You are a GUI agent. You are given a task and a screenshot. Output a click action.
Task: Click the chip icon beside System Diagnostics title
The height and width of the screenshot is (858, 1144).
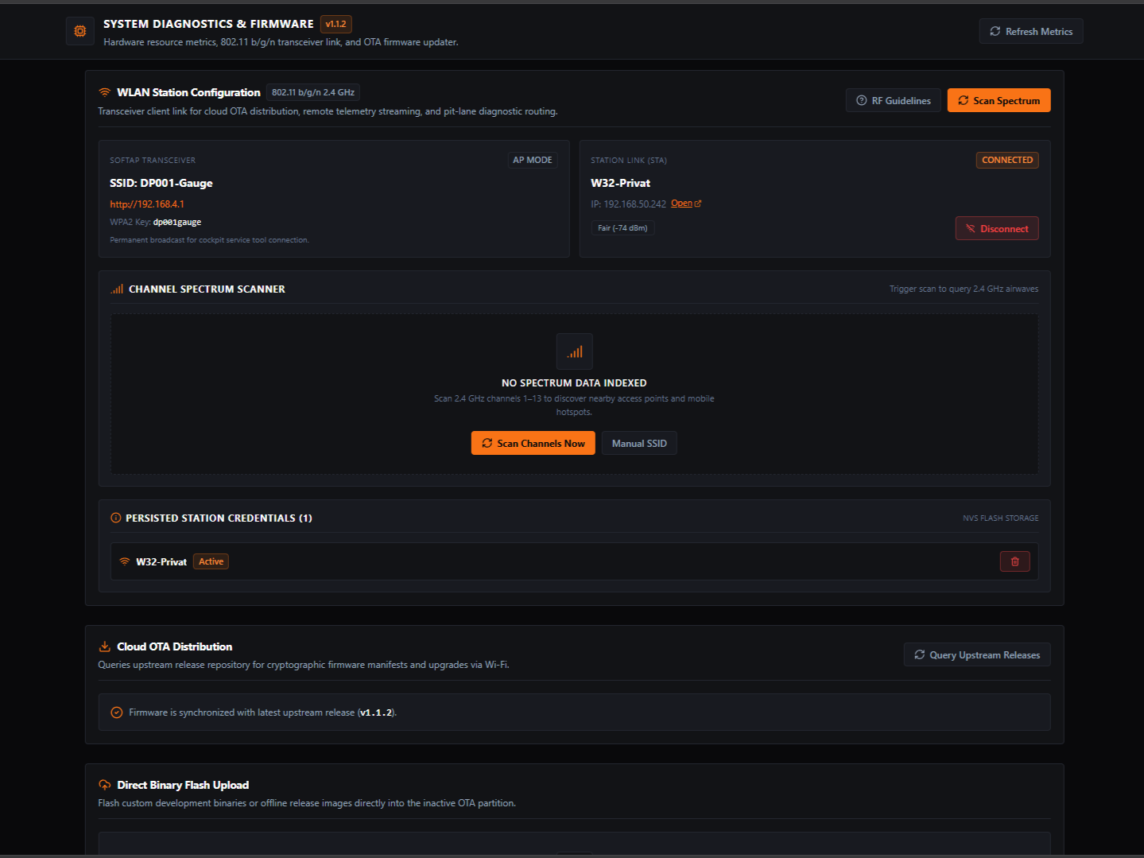80,31
